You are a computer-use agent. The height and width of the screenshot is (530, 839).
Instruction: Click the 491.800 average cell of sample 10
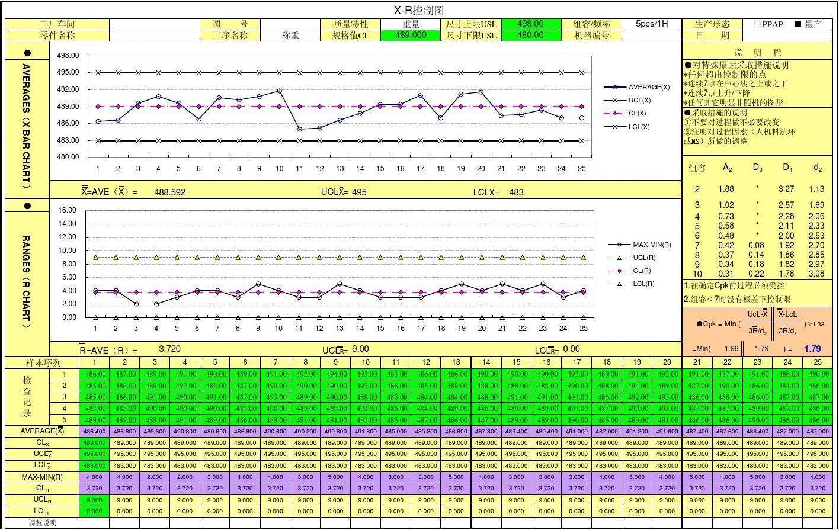coord(366,431)
